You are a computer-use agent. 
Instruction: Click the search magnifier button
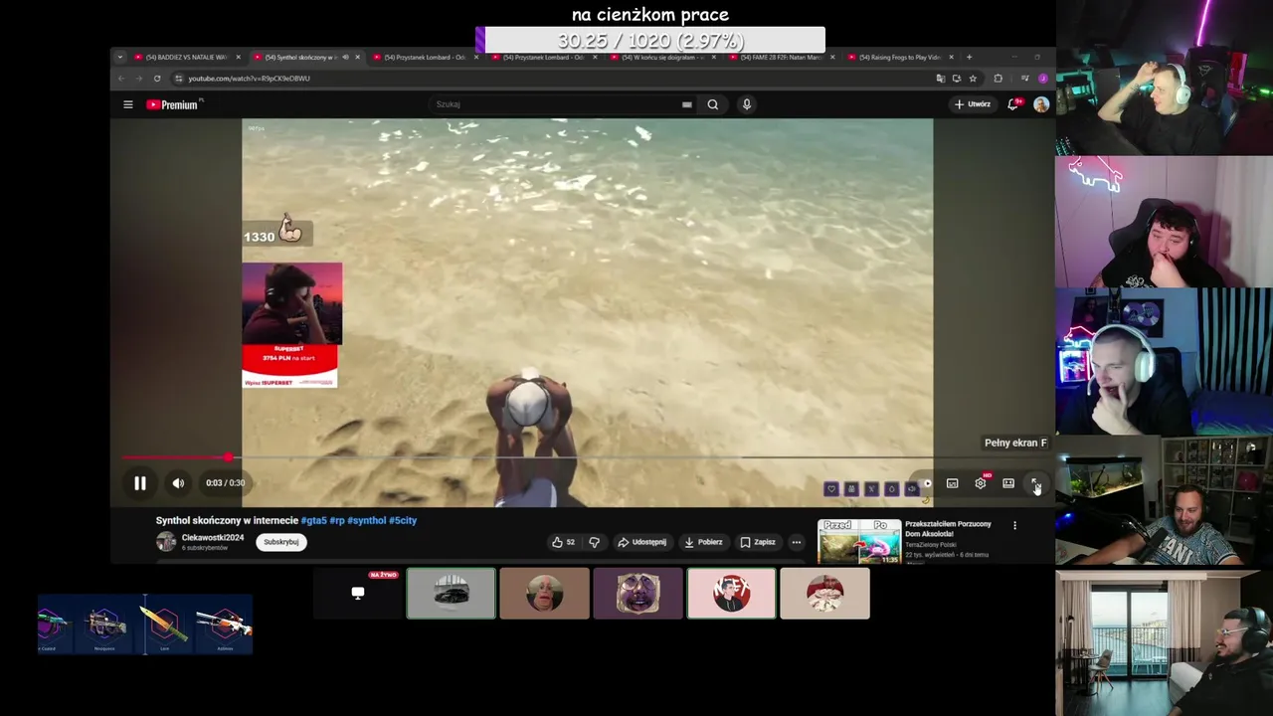713,104
